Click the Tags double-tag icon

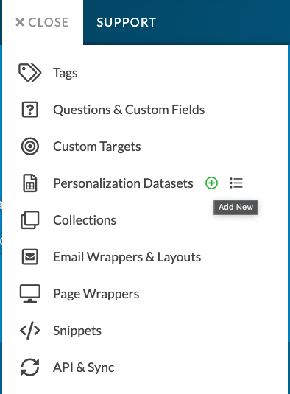click(30, 73)
